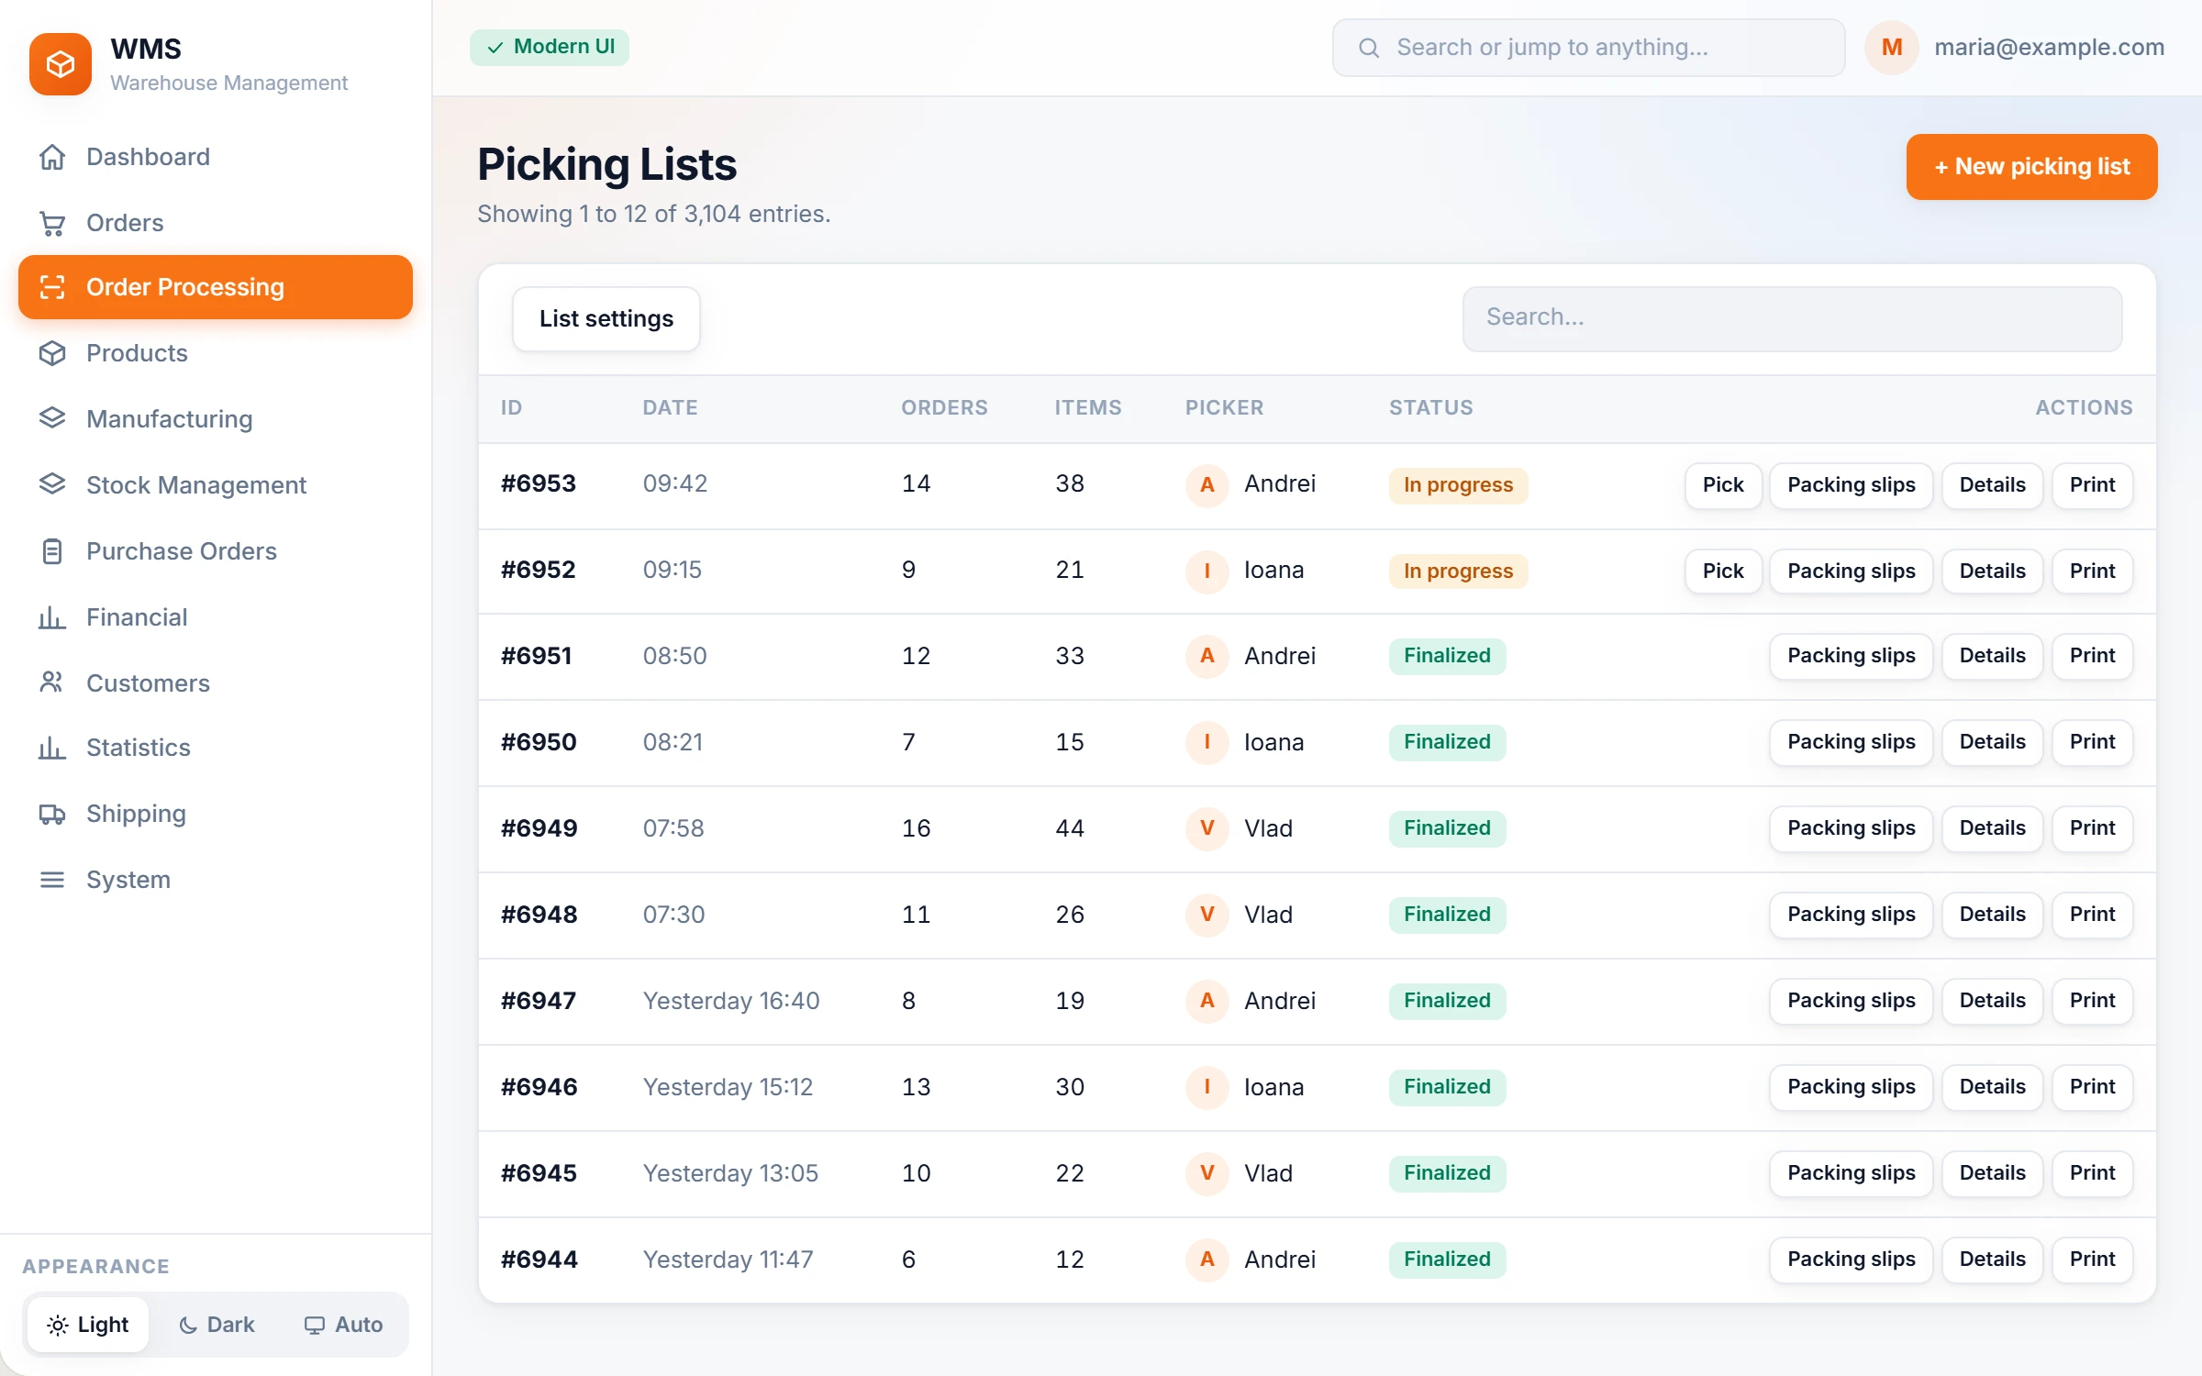Click the M user avatar
This screenshot has height=1376, width=2202.
pos(1891,48)
